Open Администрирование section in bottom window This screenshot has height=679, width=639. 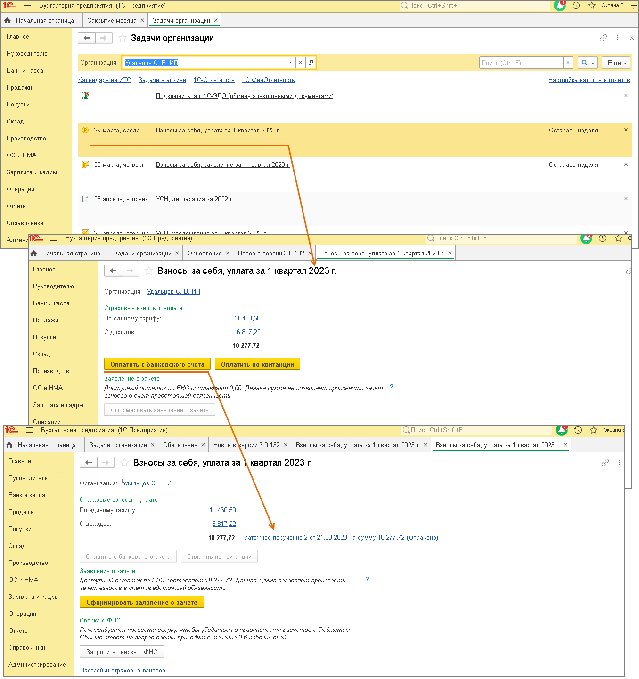[x=37, y=664]
